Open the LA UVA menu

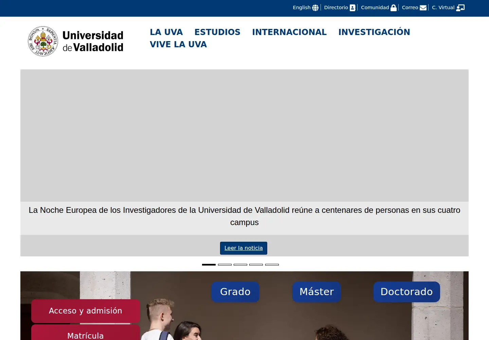coord(166,32)
